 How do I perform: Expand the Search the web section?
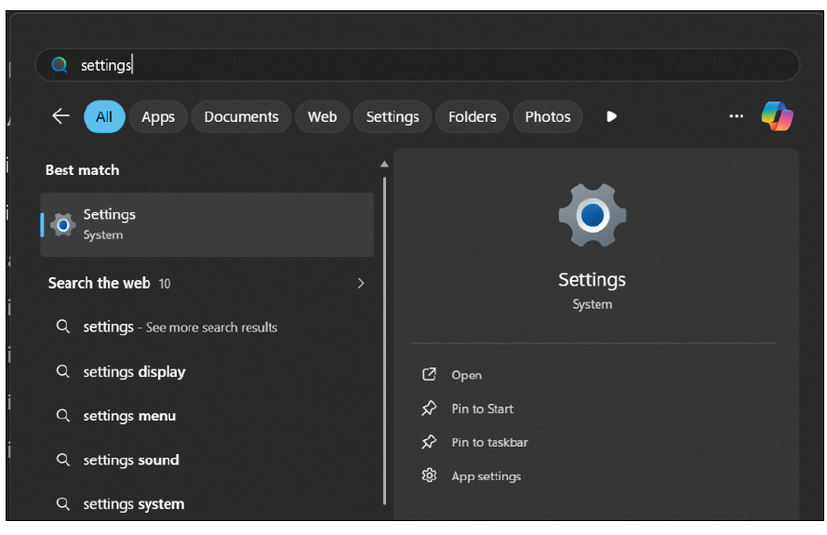pyautogui.click(x=361, y=283)
